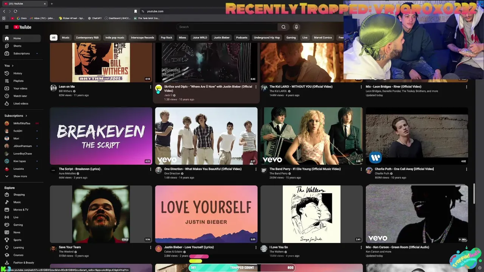The width and height of the screenshot is (484, 272).
Task: Expand Subscriptions section header chevron
Action: (26, 116)
